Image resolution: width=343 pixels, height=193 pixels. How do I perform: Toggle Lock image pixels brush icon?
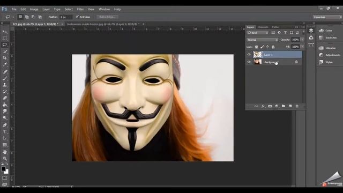coord(262,47)
